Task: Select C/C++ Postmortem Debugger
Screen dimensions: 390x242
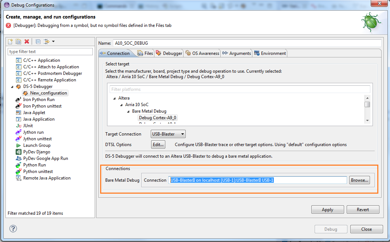Action: click(x=52, y=73)
